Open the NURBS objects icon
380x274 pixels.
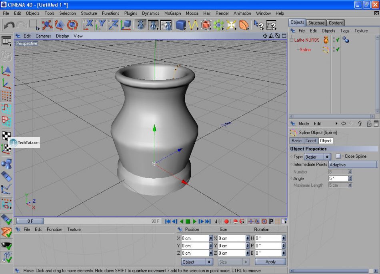coord(206,25)
